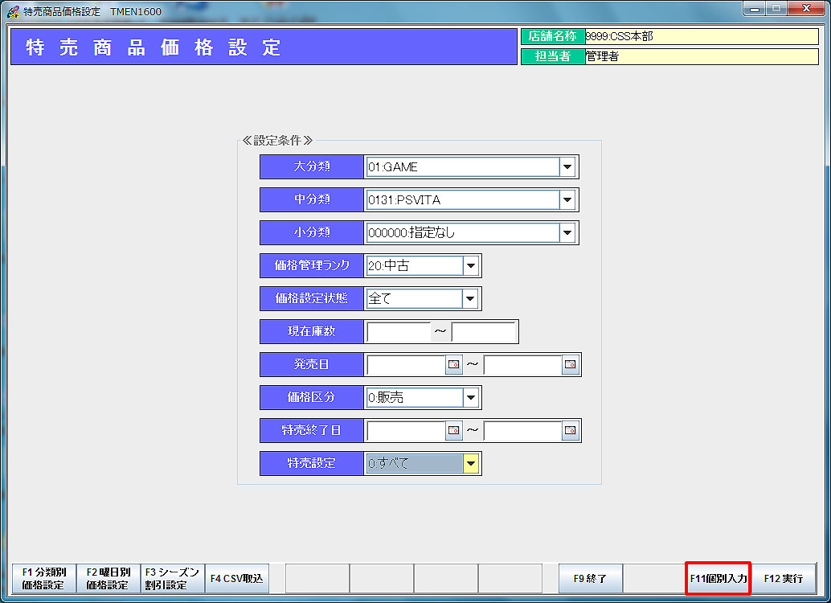Expand the 大分類 dropdown
This screenshot has height=603, width=831.
pyautogui.click(x=567, y=167)
